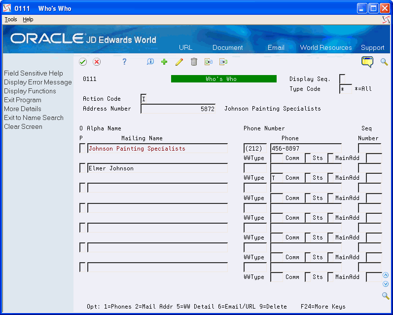
Task: Click the application icon in the title bar
Action: coord(7,8)
